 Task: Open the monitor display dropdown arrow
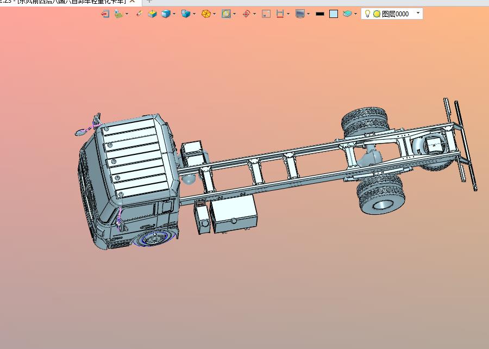point(309,14)
